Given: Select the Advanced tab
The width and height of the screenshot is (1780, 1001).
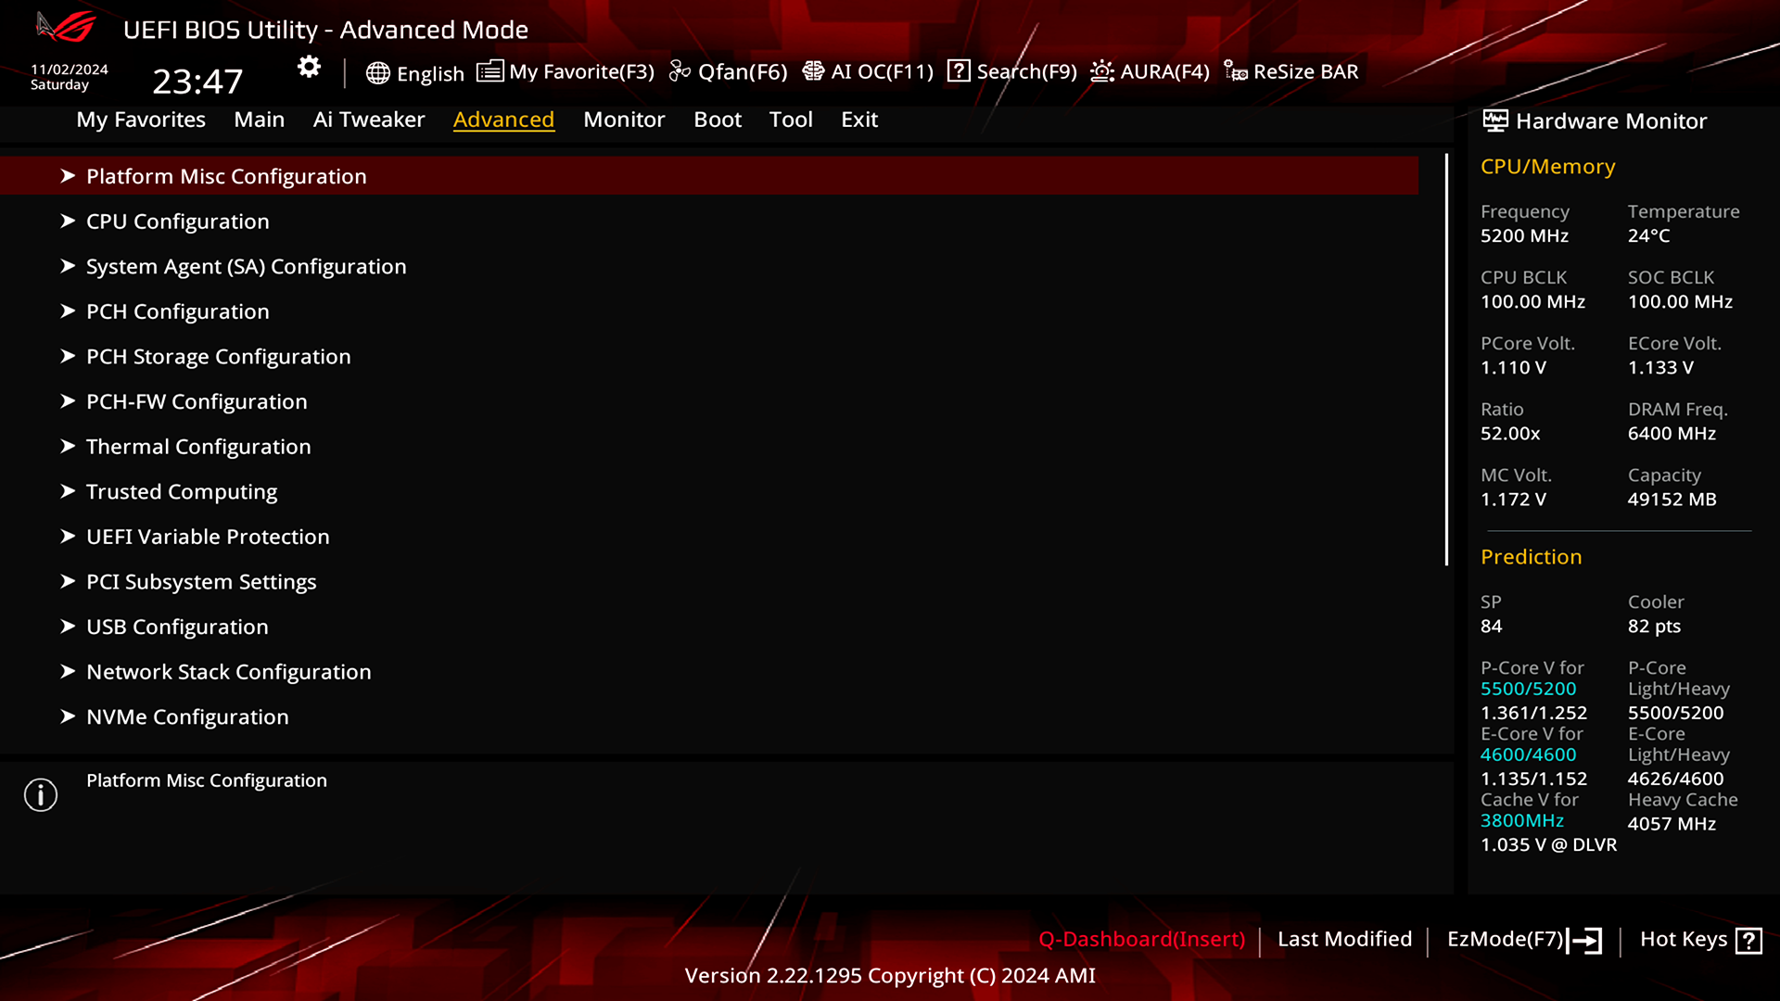Looking at the screenshot, I should [x=503, y=119].
